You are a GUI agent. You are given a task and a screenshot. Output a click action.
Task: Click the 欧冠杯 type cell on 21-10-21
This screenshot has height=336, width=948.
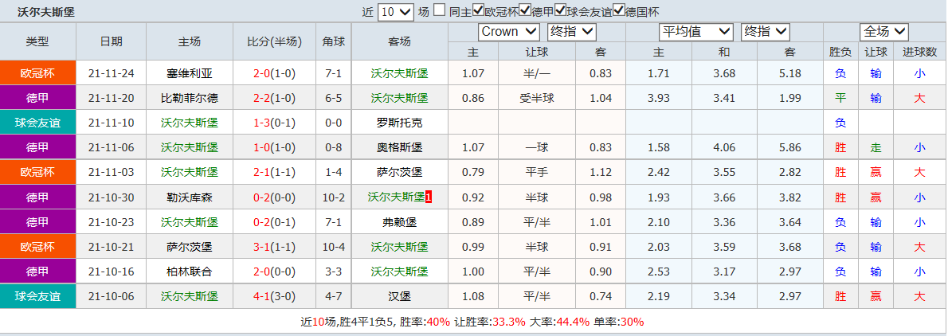coord(37,246)
